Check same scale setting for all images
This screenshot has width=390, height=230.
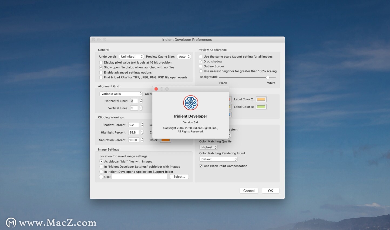201,56
